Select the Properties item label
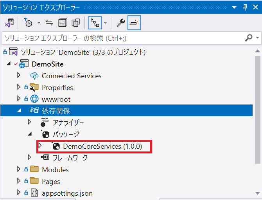262x200 pixels. point(57,88)
